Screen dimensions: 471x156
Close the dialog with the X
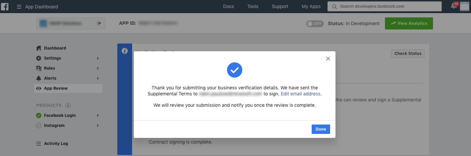tap(328, 59)
